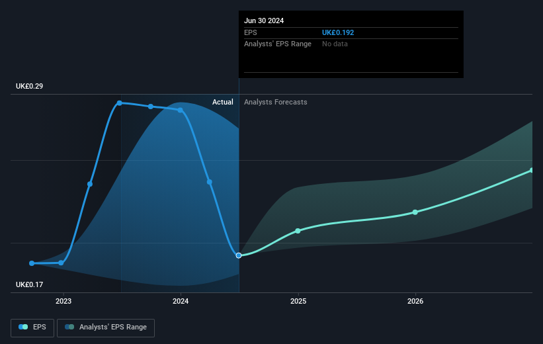
Task: Select the rising EPS point in early 2023
Action: click(x=90, y=184)
